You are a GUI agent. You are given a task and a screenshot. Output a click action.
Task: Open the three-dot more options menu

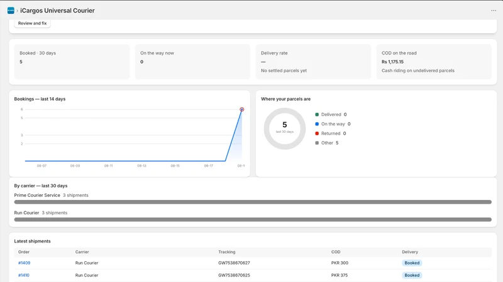(494, 11)
